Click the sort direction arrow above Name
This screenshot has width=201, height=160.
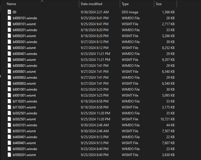(42, 1)
